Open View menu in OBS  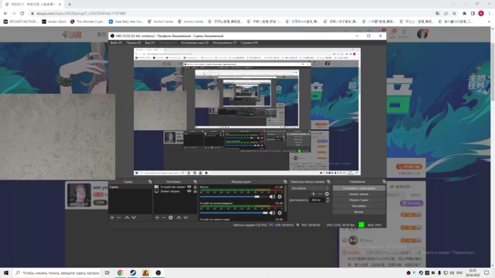(150, 43)
